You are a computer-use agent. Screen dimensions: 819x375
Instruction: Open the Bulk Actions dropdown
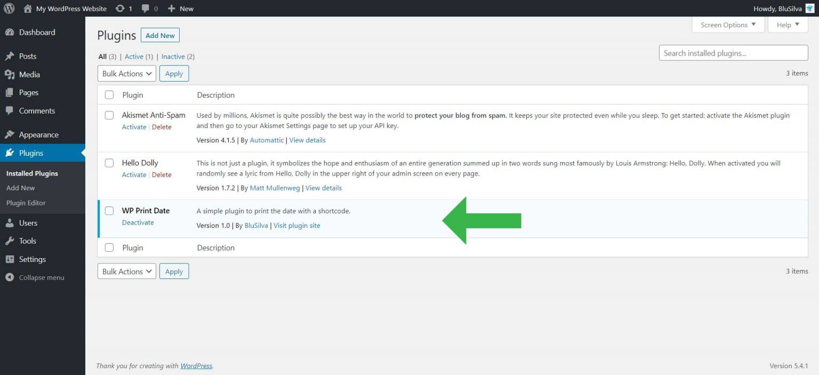[x=126, y=73]
